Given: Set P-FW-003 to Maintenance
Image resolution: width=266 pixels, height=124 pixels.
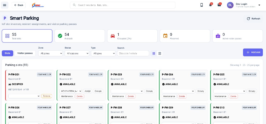Looking at the screenshot, I should [118, 96].
